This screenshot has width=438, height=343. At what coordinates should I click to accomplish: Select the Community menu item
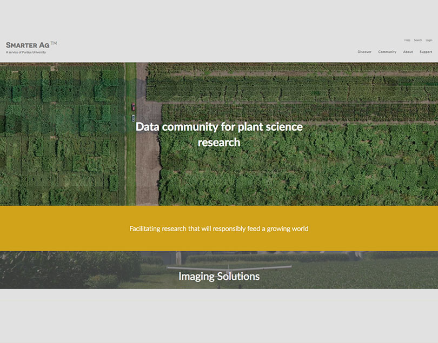click(387, 52)
